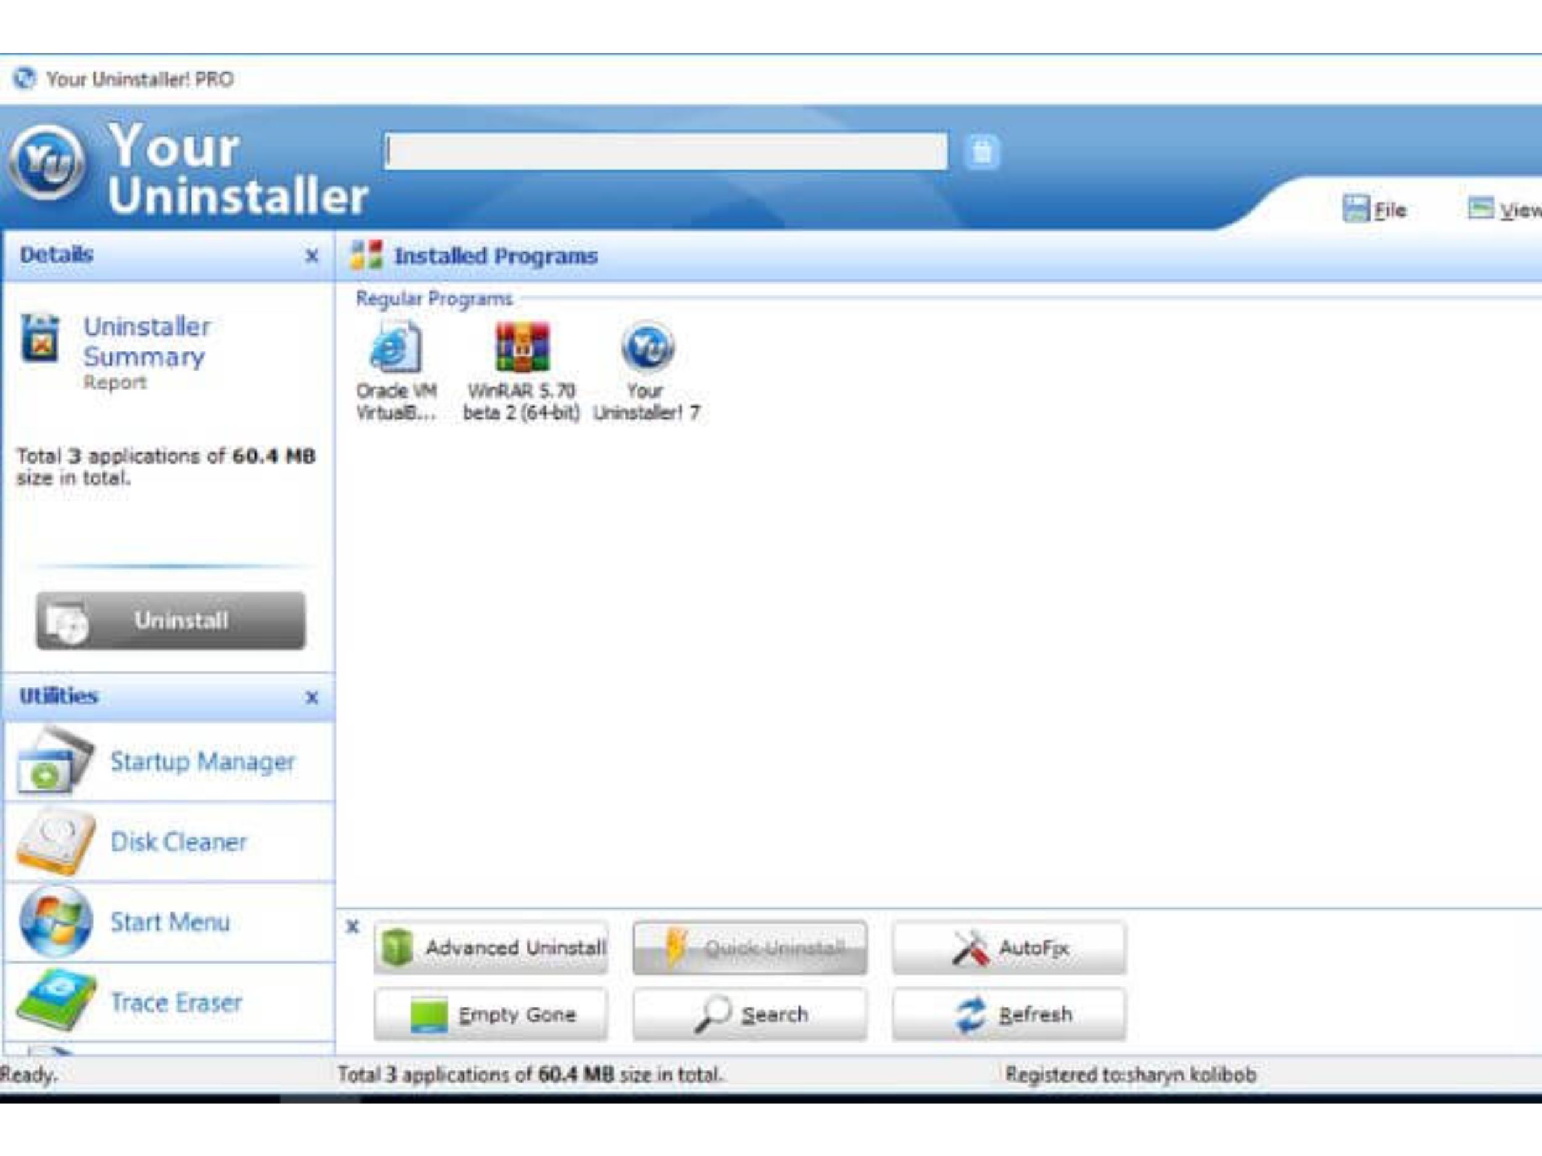Click the search box in the header

pyautogui.click(x=666, y=151)
